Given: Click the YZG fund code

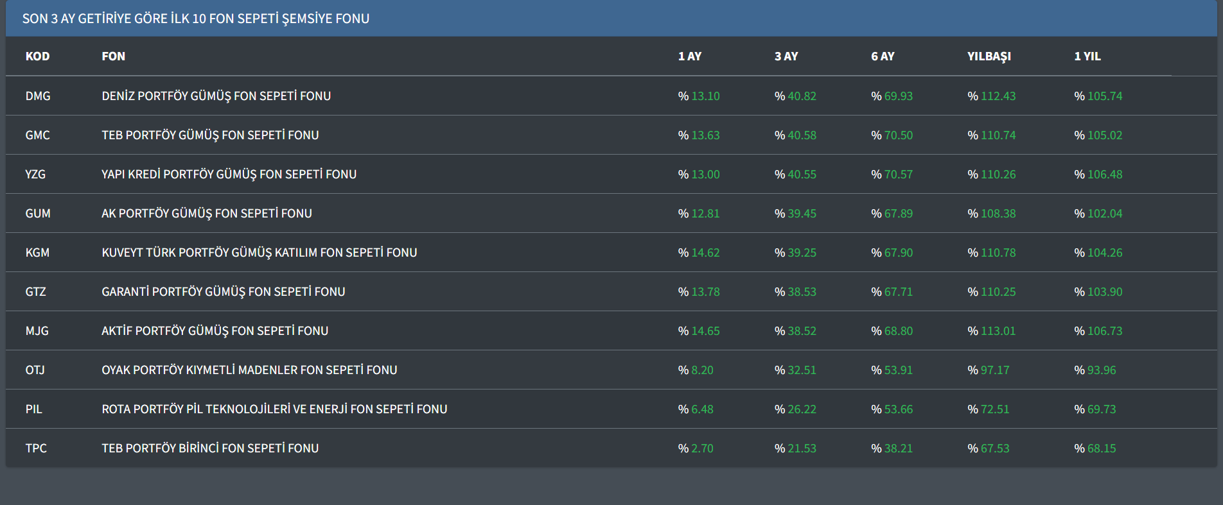Looking at the screenshot, I should (35, 175).
